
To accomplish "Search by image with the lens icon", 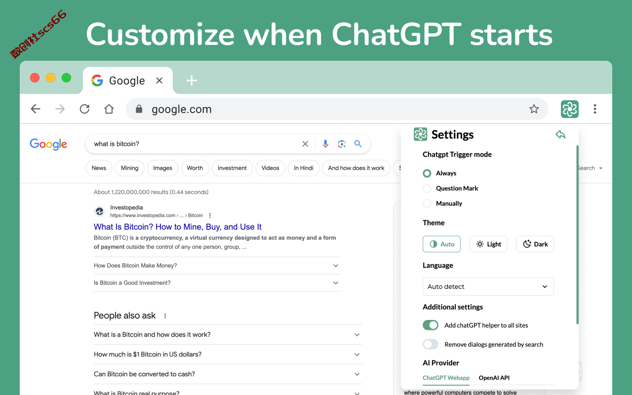I will [x=342, y=144].
